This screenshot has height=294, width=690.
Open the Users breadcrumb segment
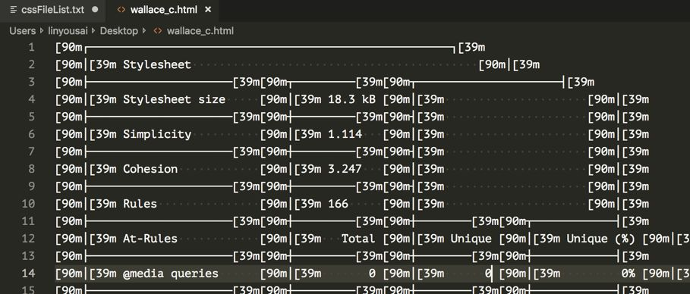click(23, 31)
